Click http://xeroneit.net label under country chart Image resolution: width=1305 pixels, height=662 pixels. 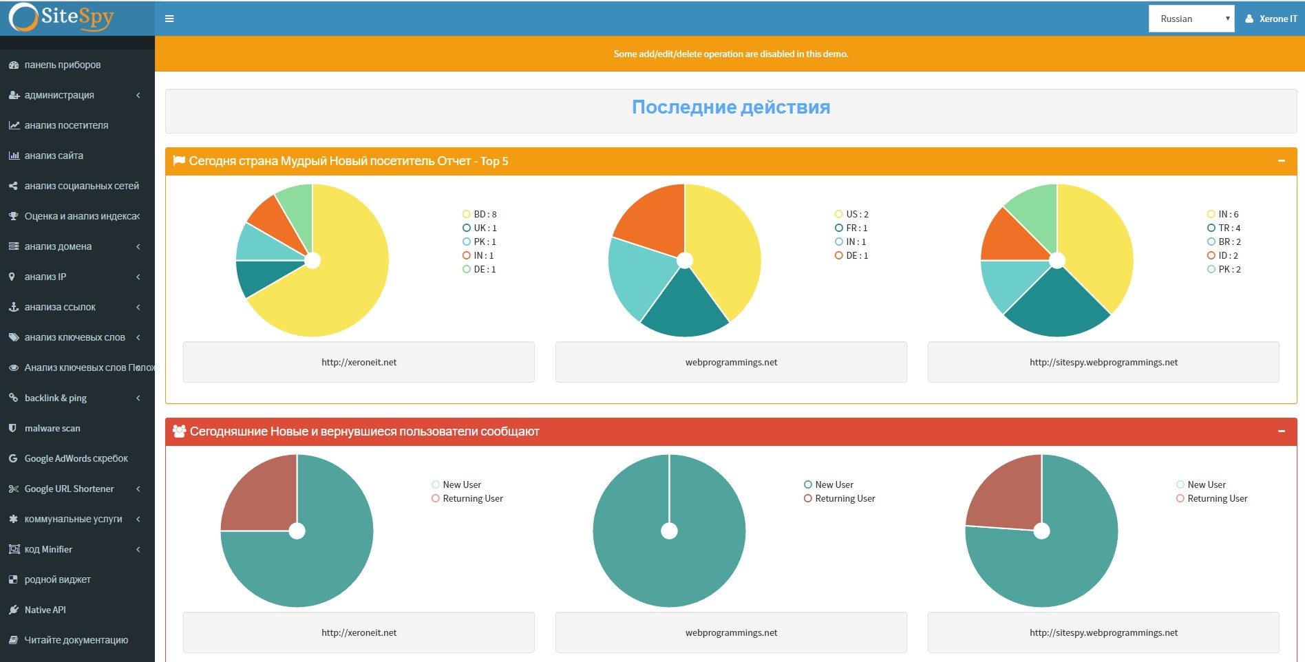tap(359, 362)
